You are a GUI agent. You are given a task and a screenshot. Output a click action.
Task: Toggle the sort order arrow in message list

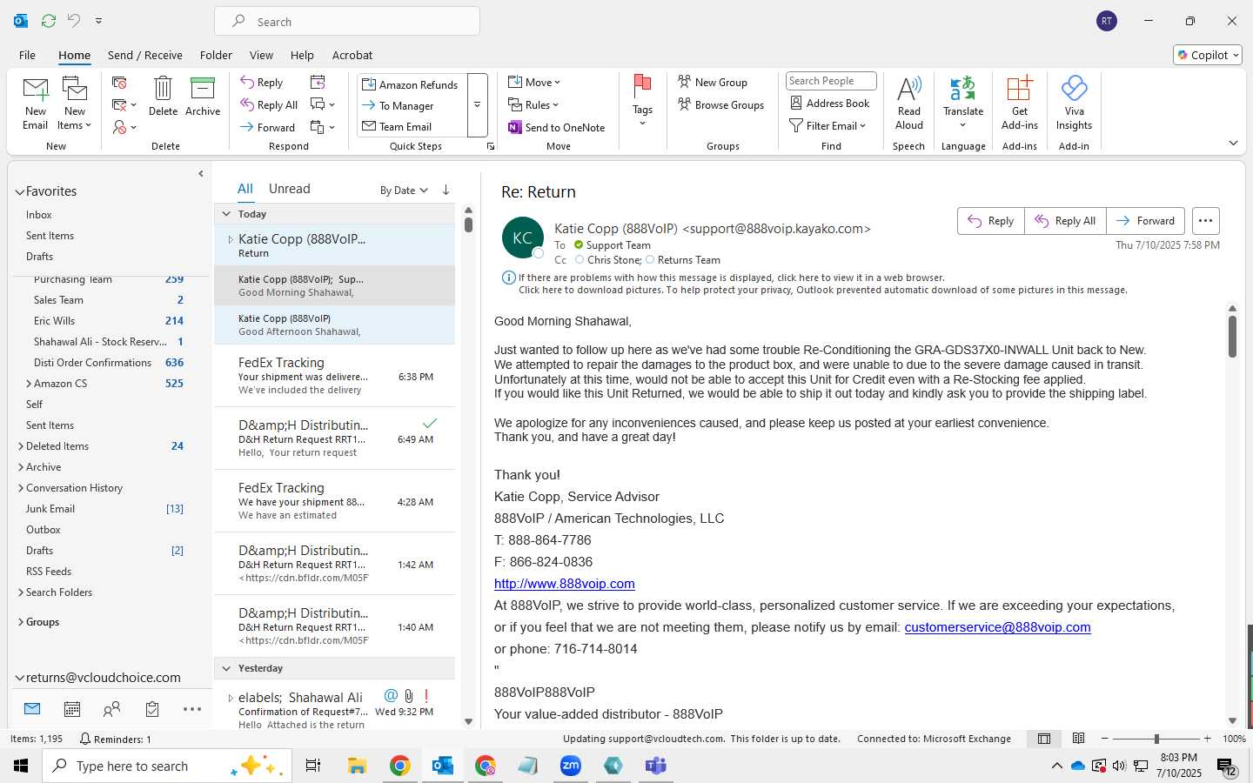(446, 190)
